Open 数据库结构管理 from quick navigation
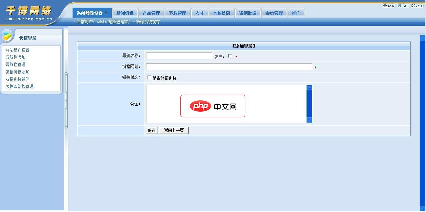 pos(19,86)
